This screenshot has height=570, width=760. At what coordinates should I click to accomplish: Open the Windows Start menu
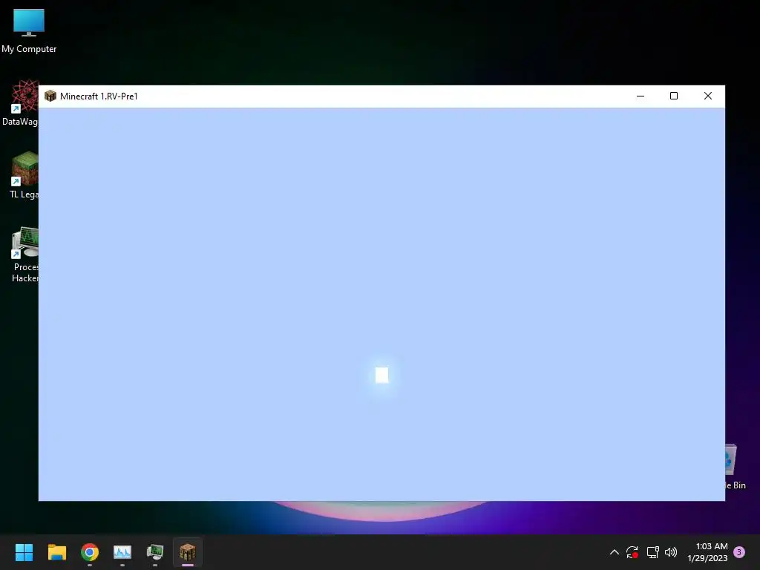[24, 552]
